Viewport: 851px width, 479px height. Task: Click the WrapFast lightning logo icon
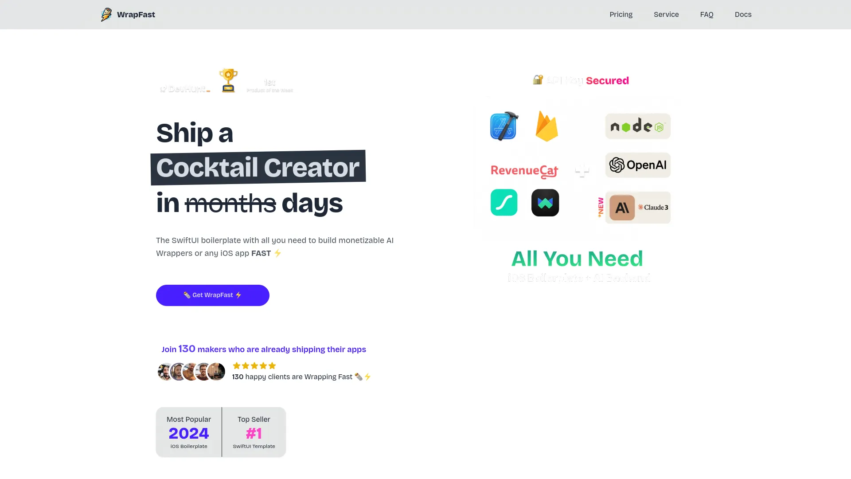pyautogui.click(x=106, y=15)
